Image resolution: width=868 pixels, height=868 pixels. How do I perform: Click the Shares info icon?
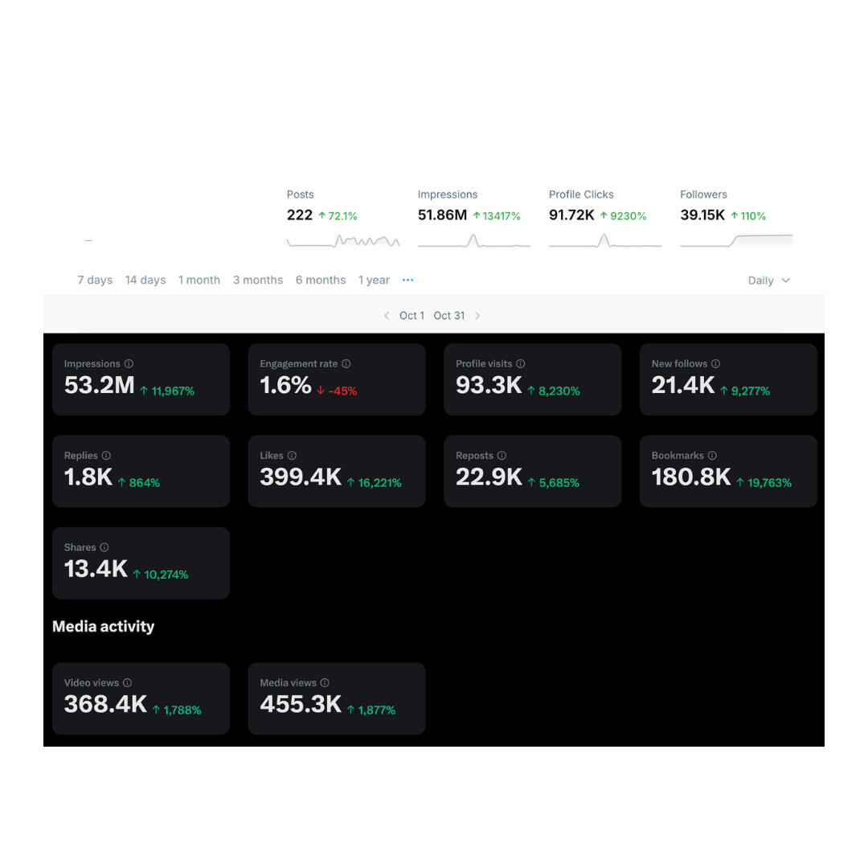pyautogui.click(x=104, y=547)
